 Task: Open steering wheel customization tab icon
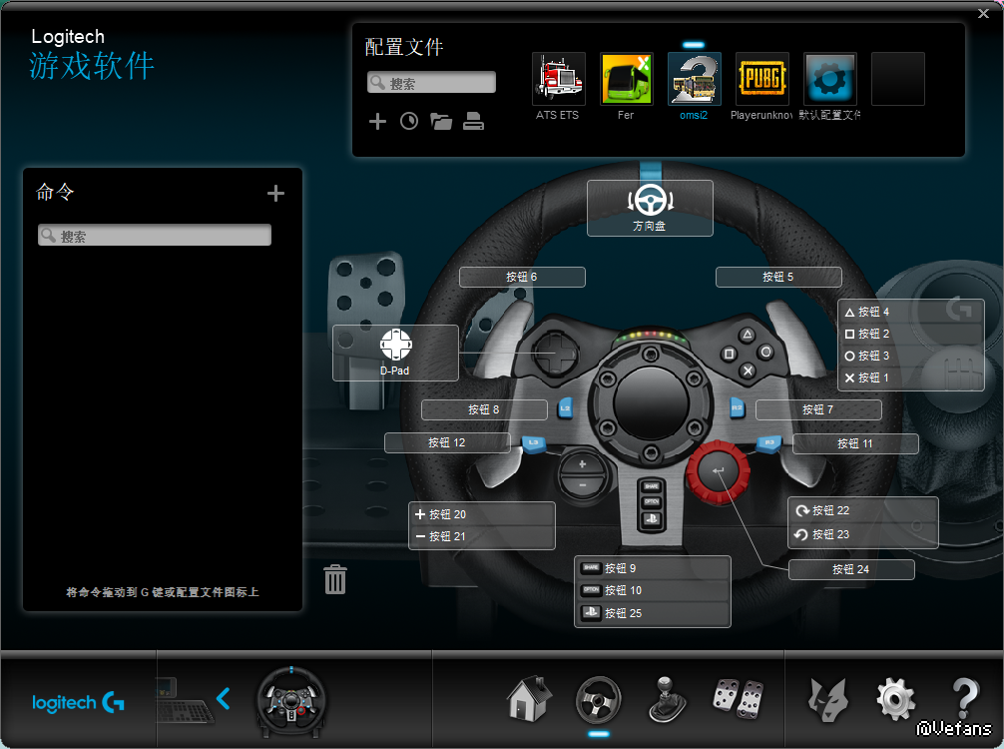pyautogui.click(x=598, y=700)
